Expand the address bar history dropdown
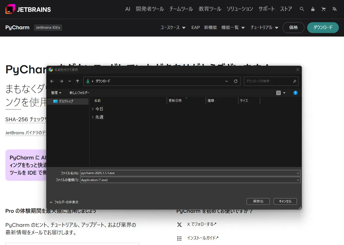Viewport: 344px width, 245px height. click(227, 81)
